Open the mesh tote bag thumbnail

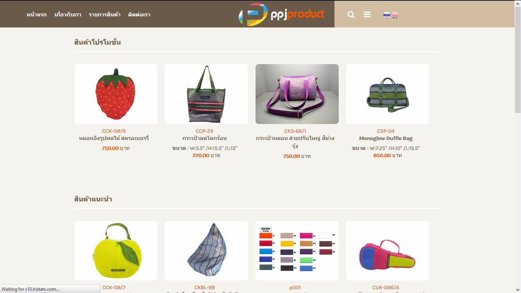coord(206,94)
